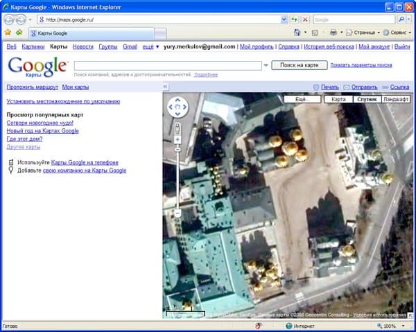Click the Print icon in toolbar
Image resolution: width=416 pixels, height=332 pixels.
tap(333, 33)
